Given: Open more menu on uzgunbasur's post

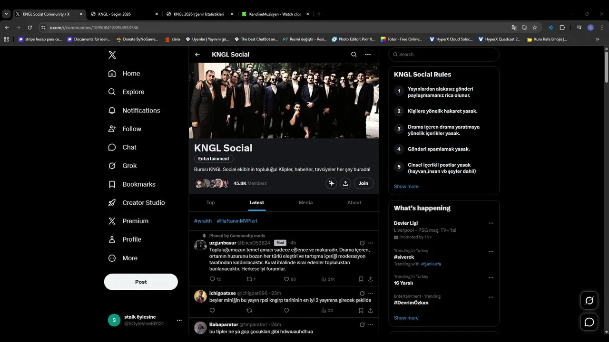Looking at the screenshot, I should [371, 243].
